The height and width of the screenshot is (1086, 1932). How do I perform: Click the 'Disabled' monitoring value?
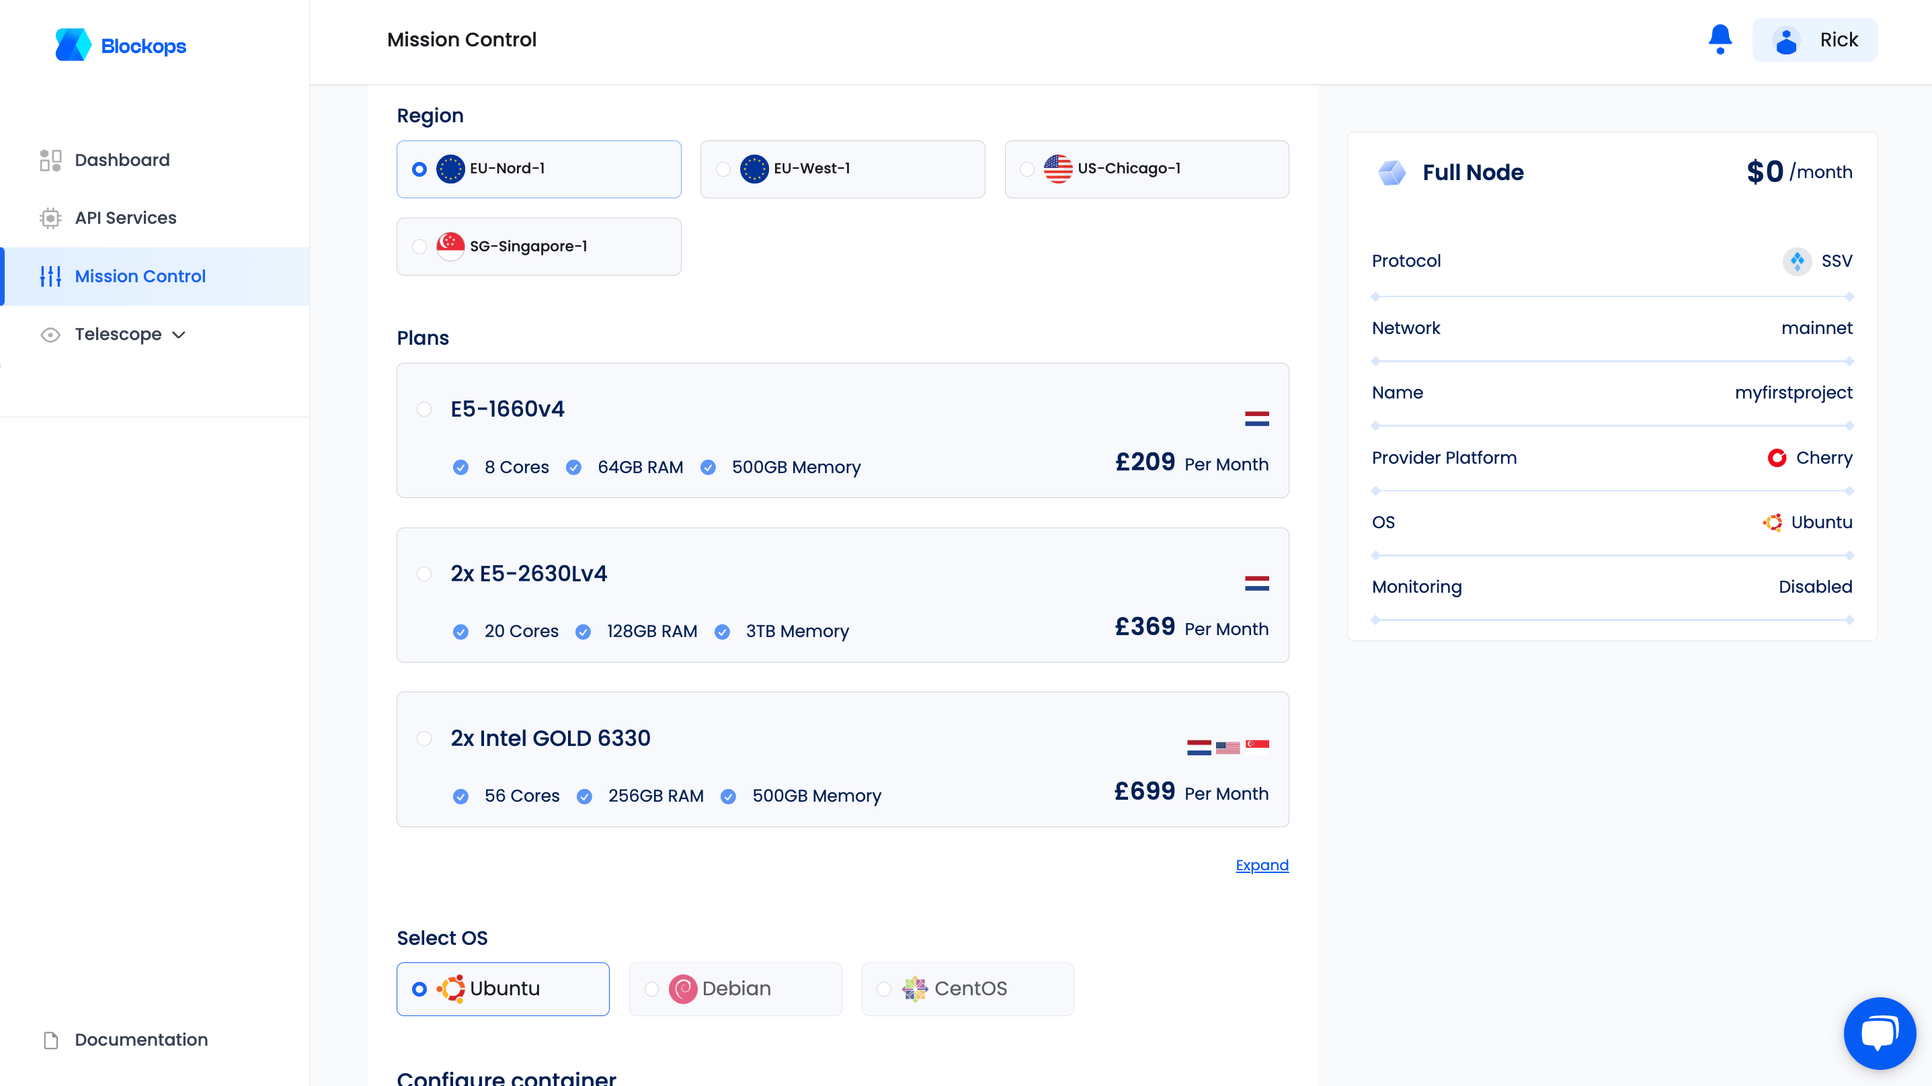click(x=1815, y=587)
